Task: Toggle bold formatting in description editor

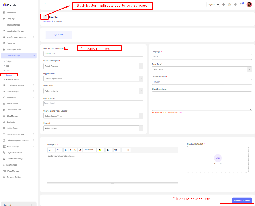Action: tap(66, 150)
